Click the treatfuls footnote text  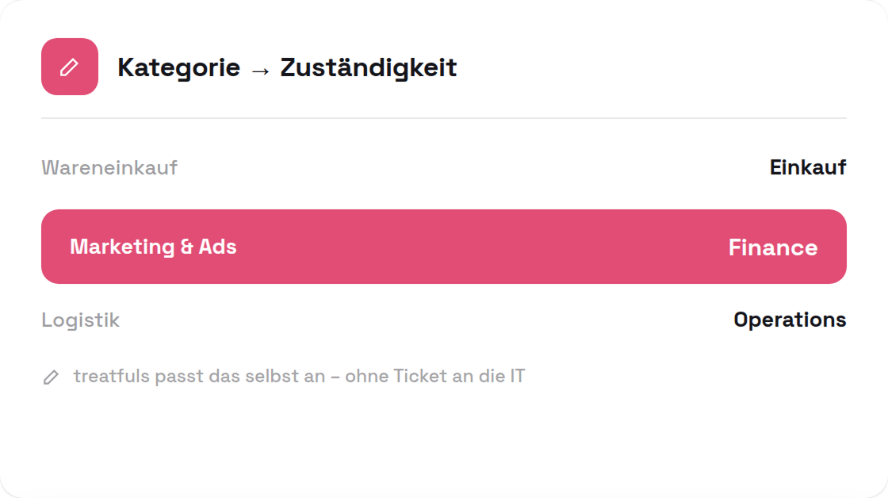click(299, 376)
